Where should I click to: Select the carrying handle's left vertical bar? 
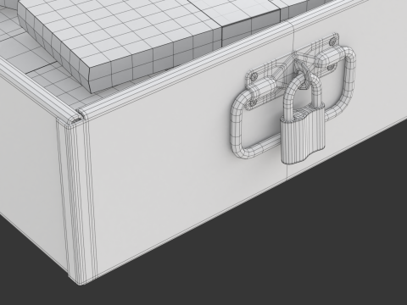pos(237,125)
